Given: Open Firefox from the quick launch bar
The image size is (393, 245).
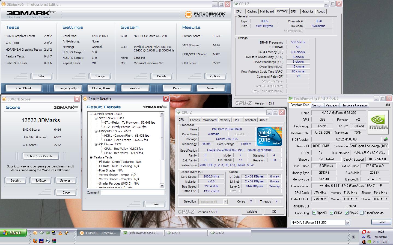Looking at the screenshot, I should tap(35, 241).
